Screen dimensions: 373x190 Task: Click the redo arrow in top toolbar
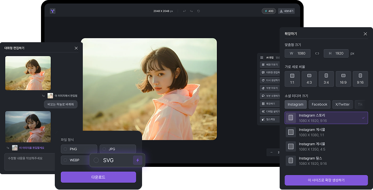(191, 11)
